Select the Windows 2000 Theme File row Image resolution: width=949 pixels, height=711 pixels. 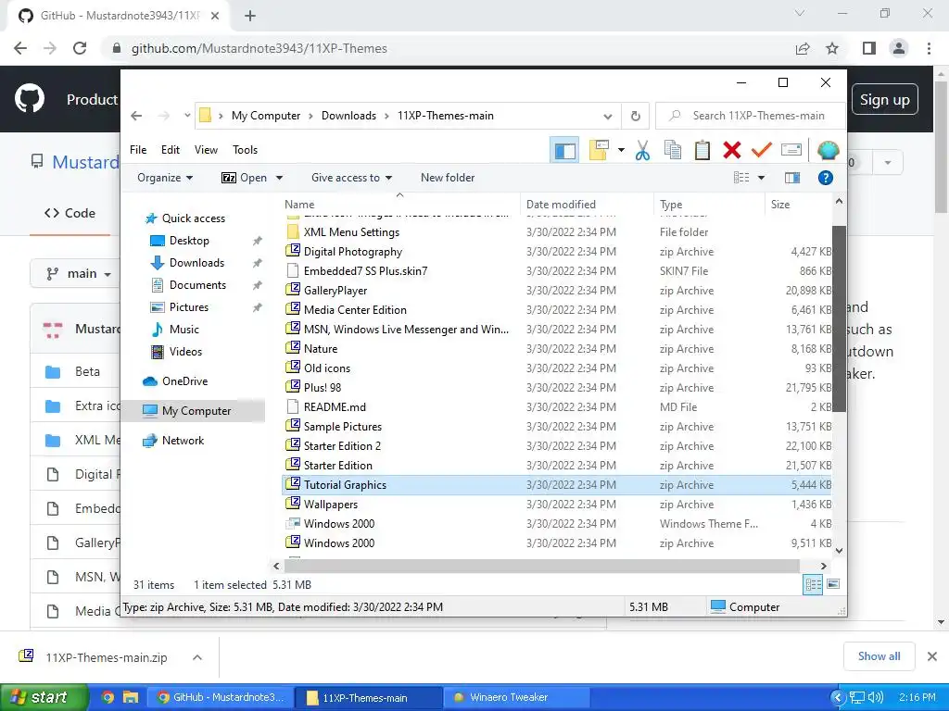coord(557,524)
